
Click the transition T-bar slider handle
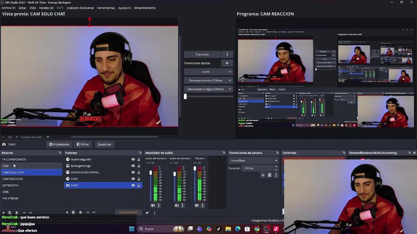pos(185,97)
